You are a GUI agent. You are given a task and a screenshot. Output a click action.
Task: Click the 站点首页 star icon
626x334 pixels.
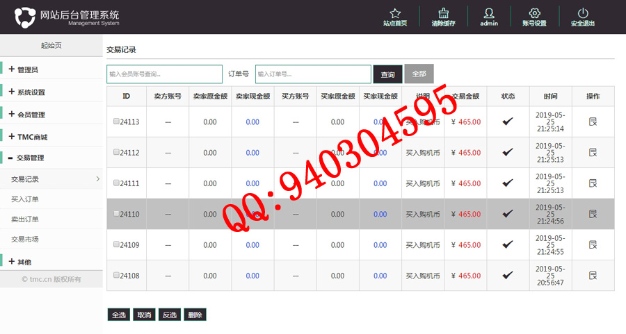point(395,13)
